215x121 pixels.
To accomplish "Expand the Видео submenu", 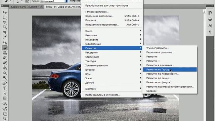I will click(112, 31).
